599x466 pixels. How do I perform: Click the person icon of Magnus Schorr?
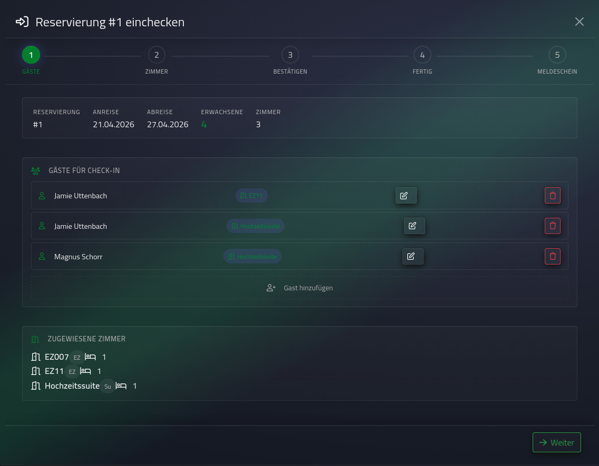coord(42,257)
